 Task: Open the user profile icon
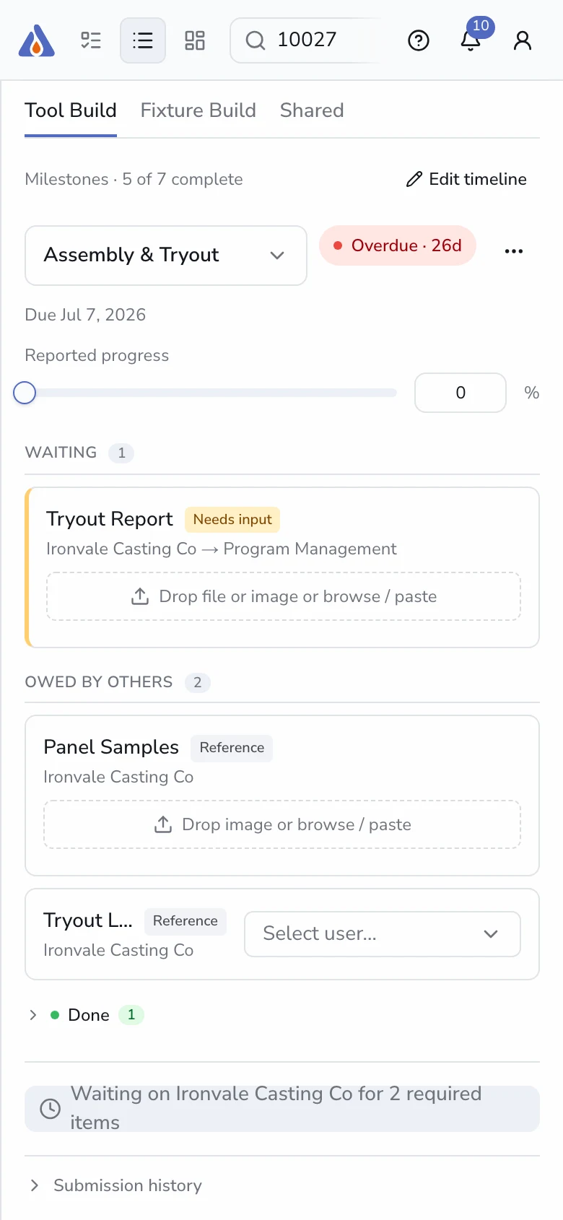pos(523,40)
